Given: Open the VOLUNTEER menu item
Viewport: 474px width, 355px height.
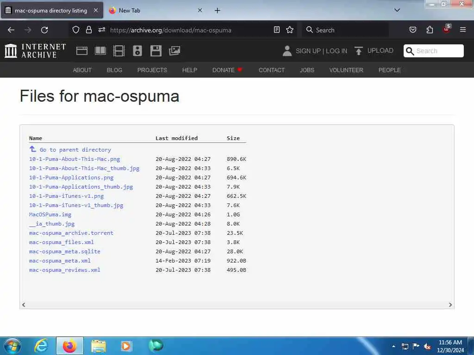Looking at the screenshot, I should (x=346, y=70).
